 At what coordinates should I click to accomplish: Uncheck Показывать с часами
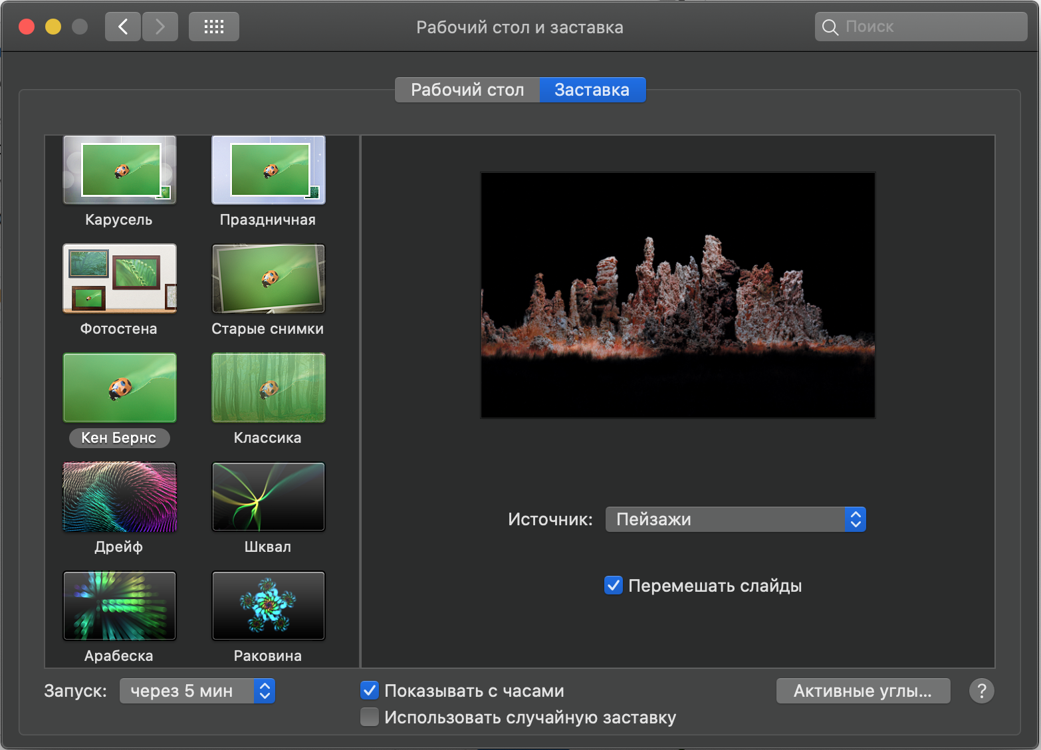370,691
